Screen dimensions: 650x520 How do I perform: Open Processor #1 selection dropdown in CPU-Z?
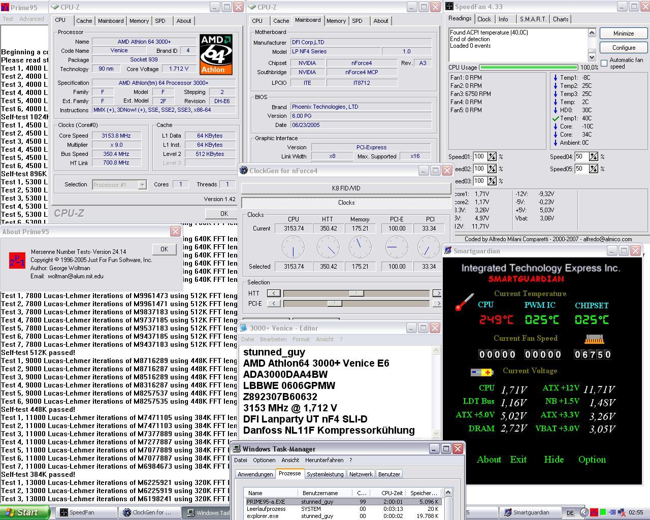(x=142, y=185)
